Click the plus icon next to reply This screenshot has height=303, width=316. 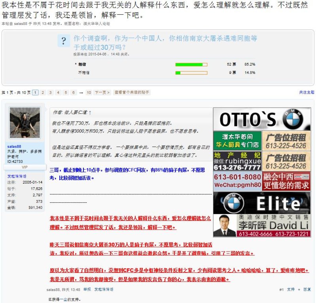click(299, 290)
